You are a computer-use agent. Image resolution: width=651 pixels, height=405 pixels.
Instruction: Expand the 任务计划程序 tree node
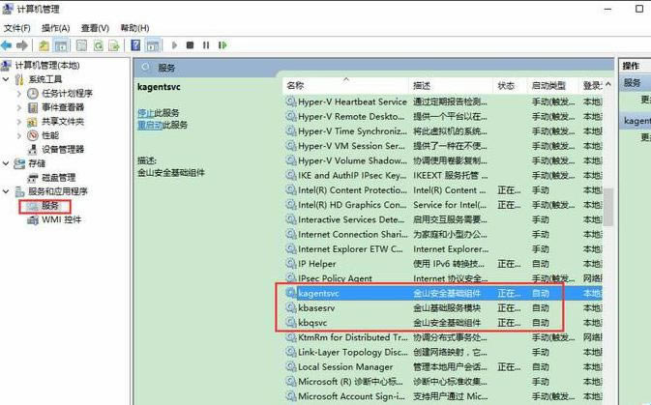[x=19, y=94]
